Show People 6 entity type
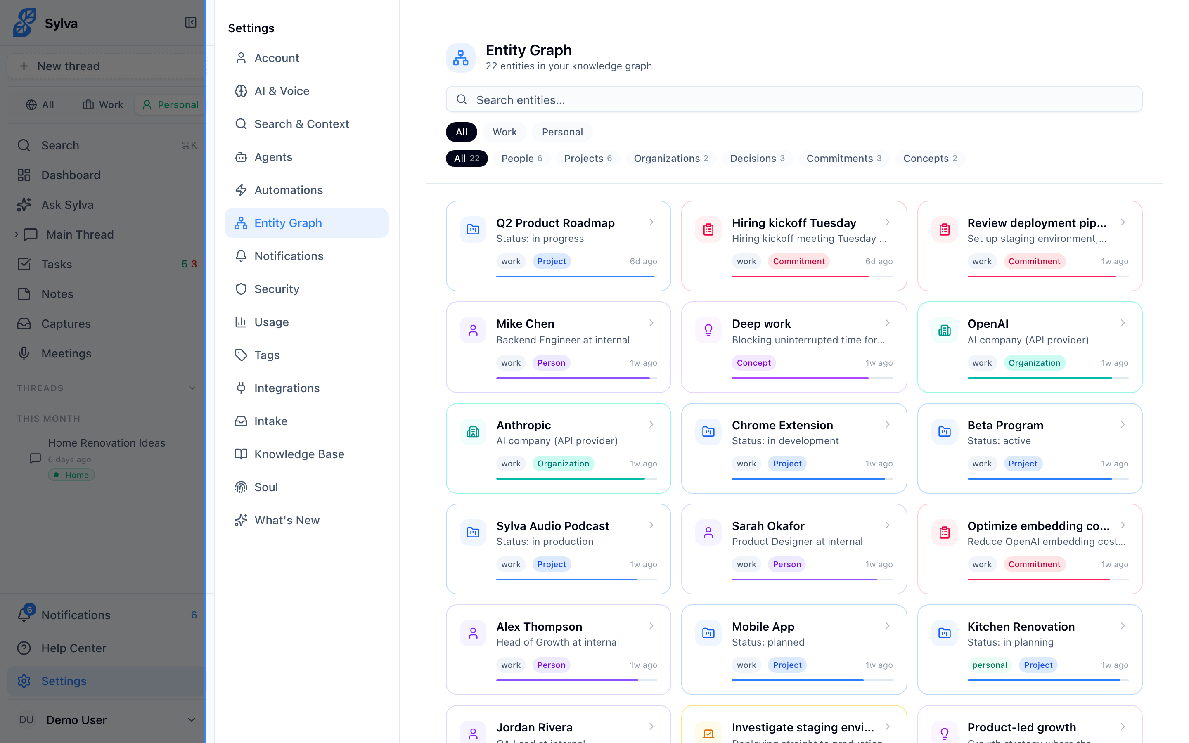This screenshot has height=743, width=1189. (x=522, y=158)
